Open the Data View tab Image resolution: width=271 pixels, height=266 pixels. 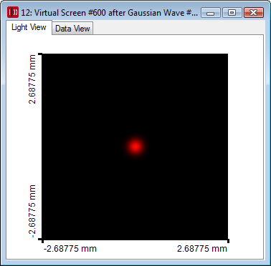click(72, 29)
